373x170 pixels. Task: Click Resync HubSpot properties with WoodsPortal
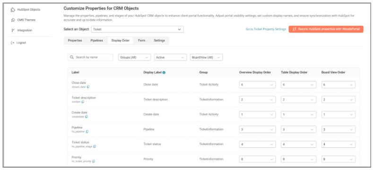pyautogui.click(x=326, y=29)
